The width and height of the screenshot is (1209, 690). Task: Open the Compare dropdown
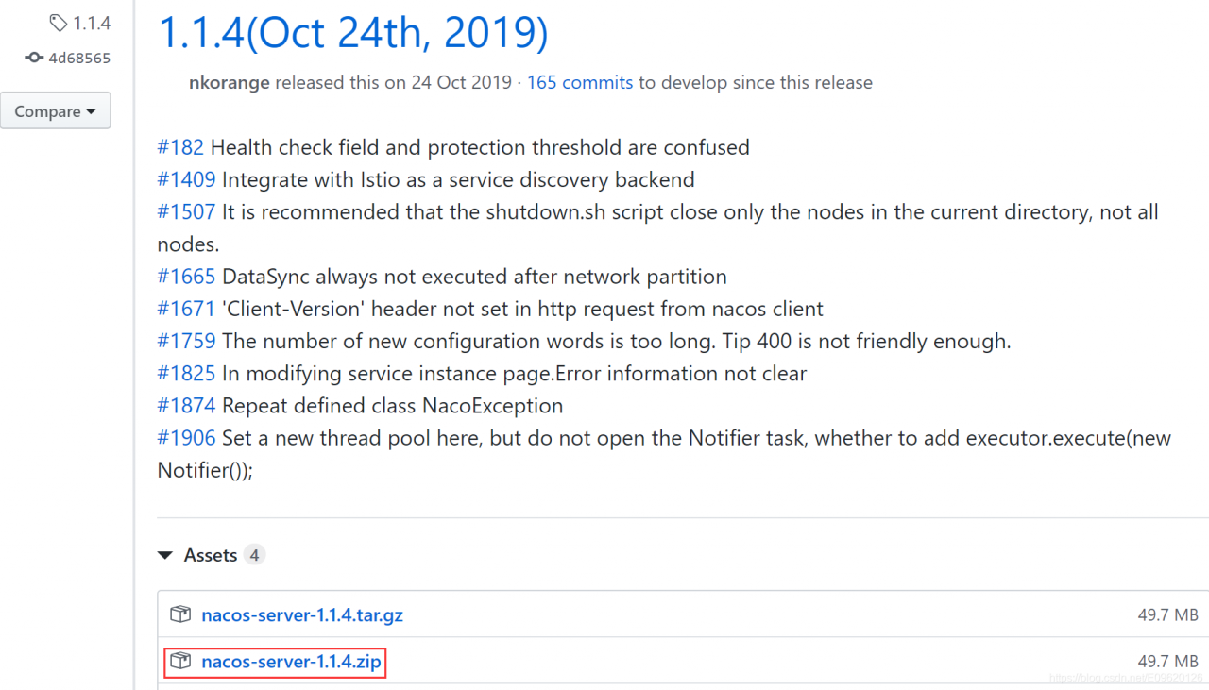(x=55, y=111)
